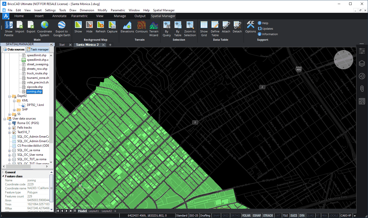The height and width of the screenshot is (218, 368).
Task: Refresh the background map
Action: [x=101, y=27]
